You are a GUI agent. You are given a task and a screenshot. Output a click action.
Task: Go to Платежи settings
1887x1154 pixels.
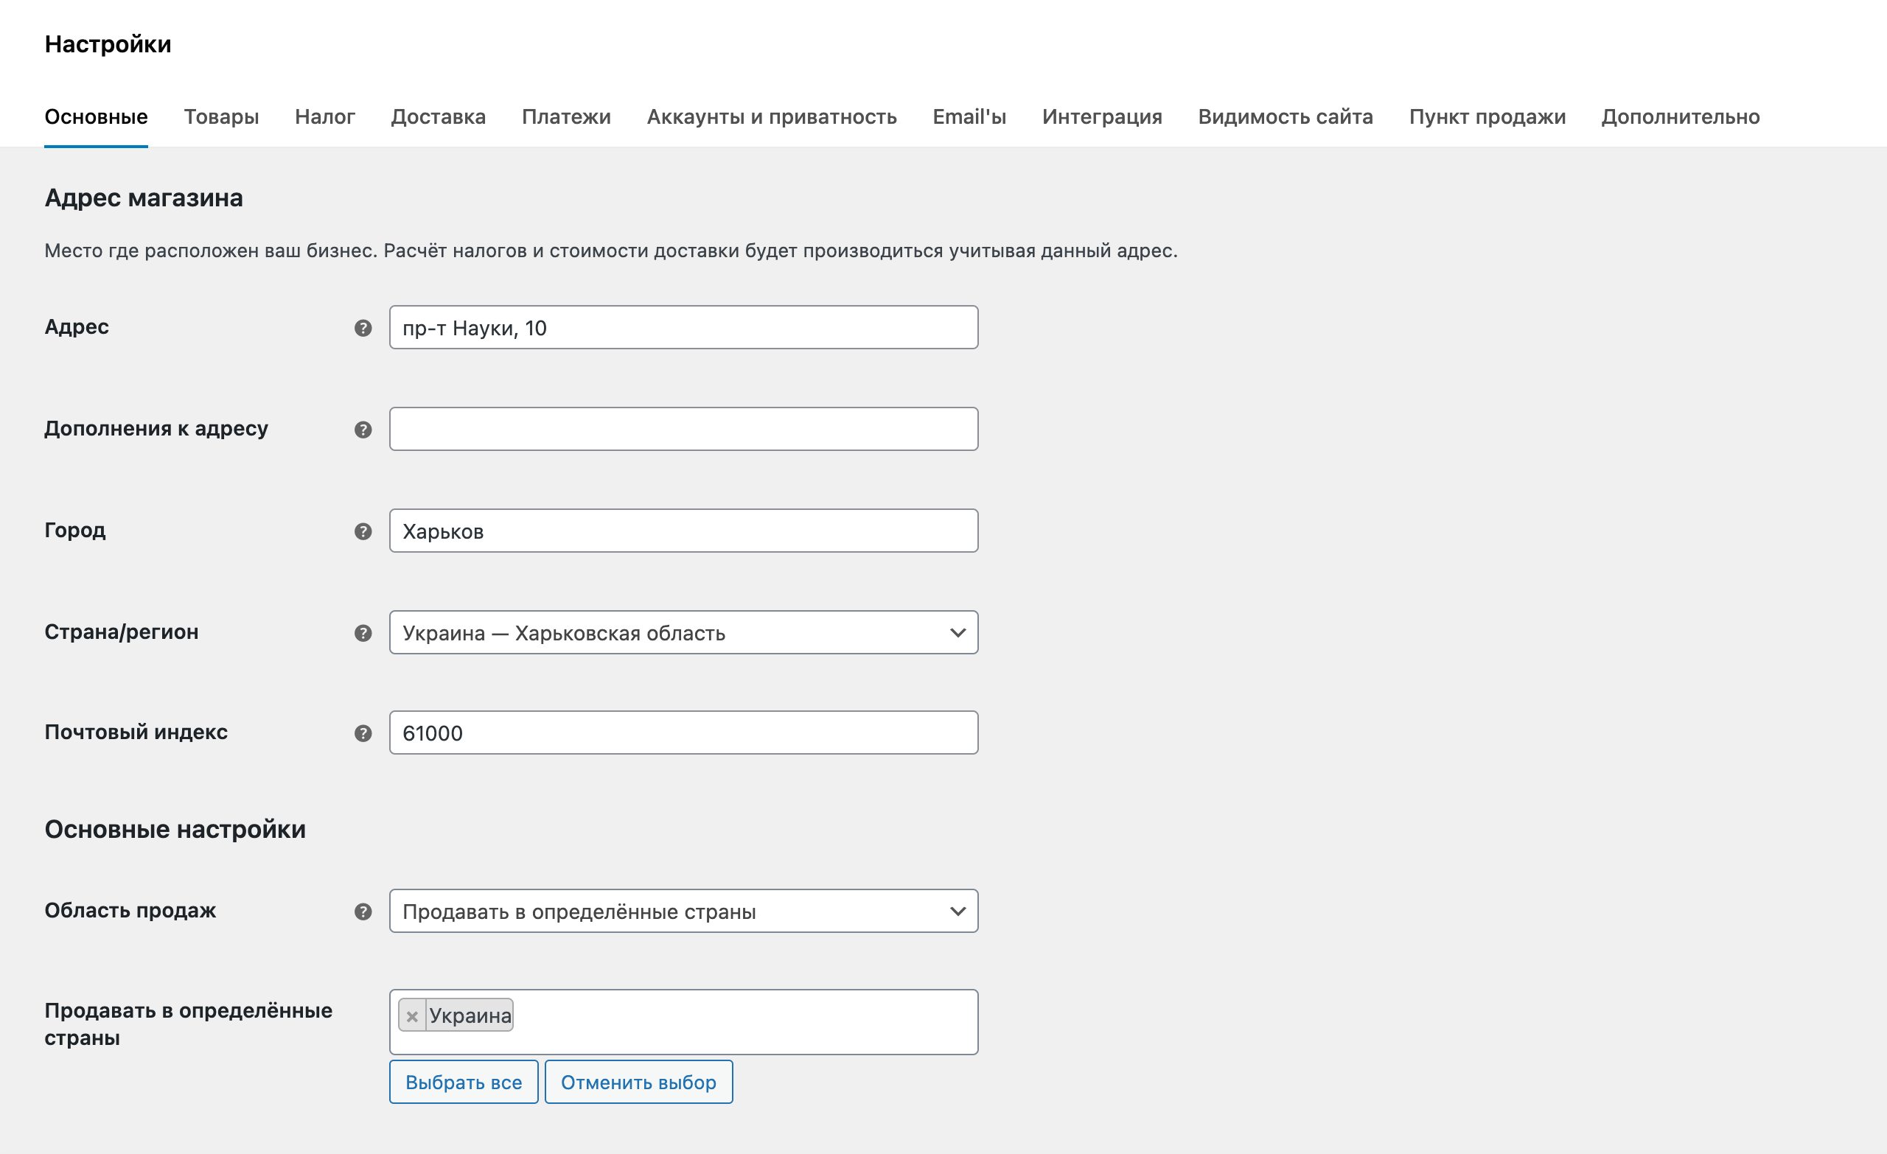click(x=566, y=116)
